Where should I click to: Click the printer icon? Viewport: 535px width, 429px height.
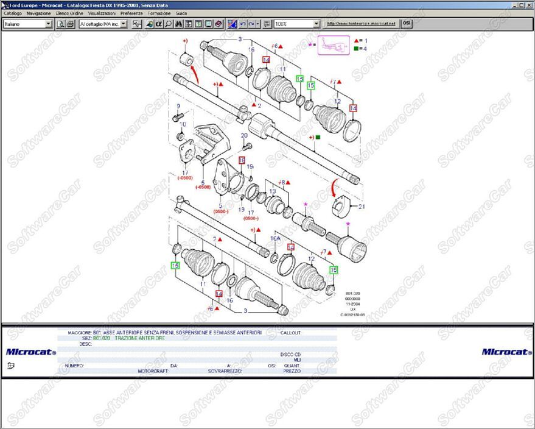[70, 24]
